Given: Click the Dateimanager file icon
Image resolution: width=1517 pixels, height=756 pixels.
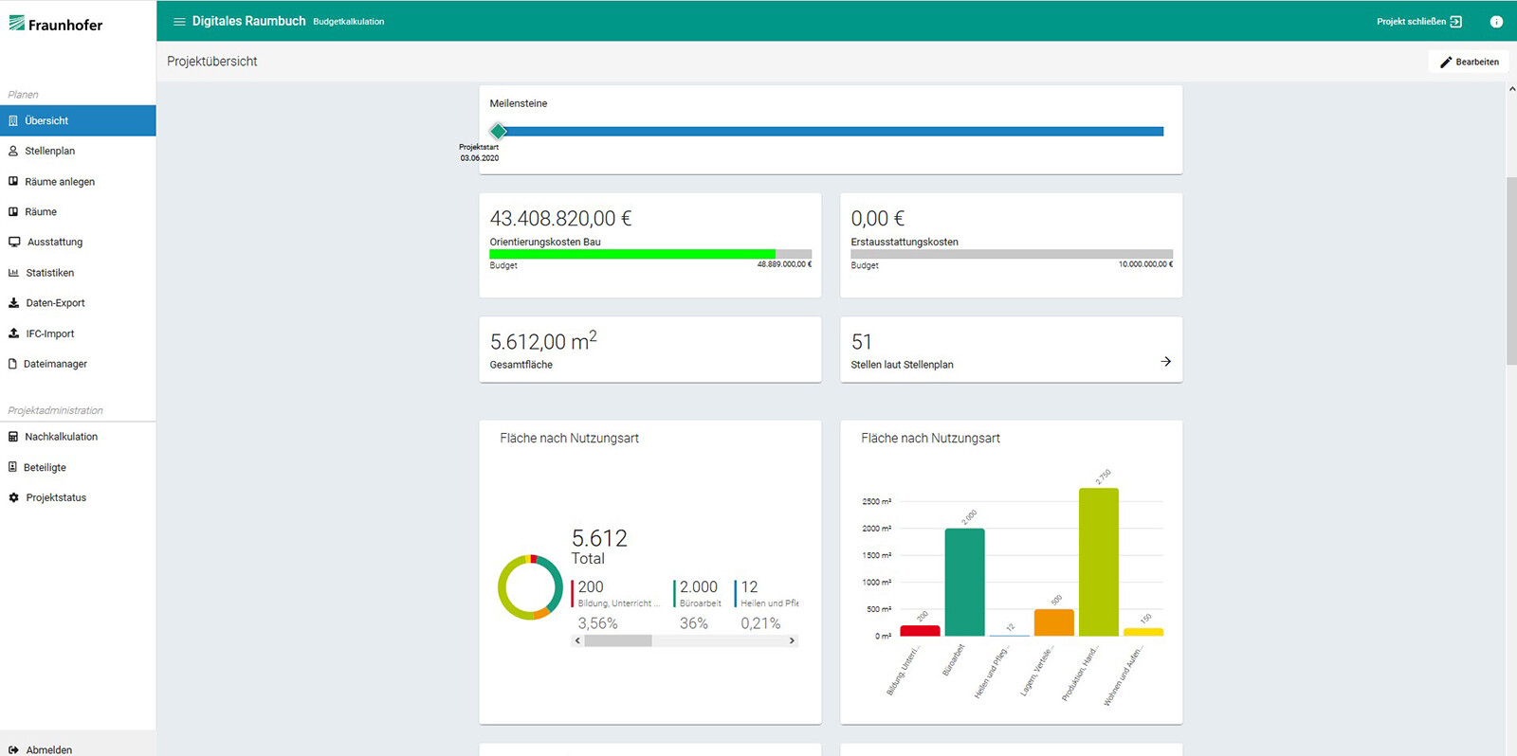Looking at the screenshot, I should coord(13,364).
